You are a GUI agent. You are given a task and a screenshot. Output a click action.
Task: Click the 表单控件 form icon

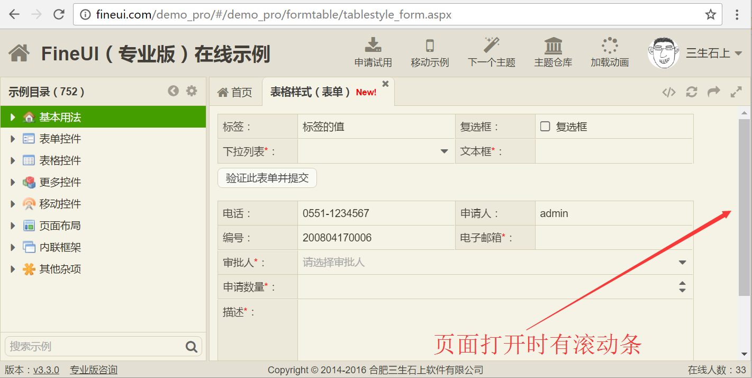[x=29, y=139]
